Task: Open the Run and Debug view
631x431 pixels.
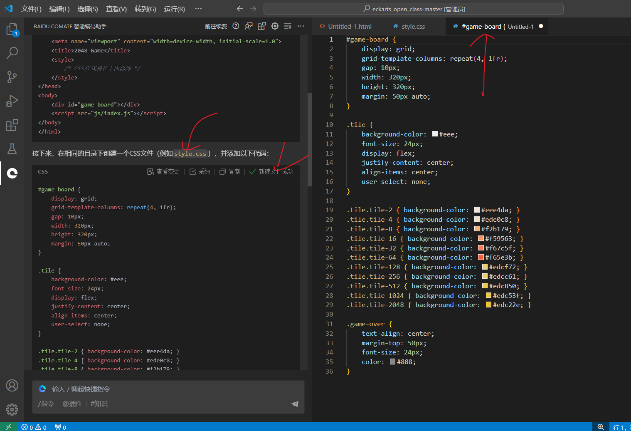Action: 12,101
